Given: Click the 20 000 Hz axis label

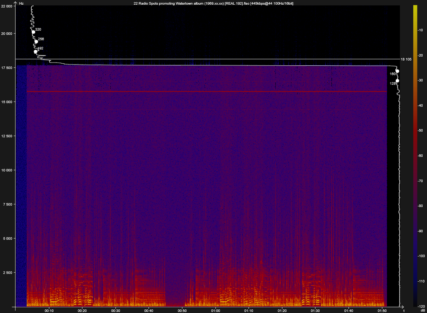Looking at the screenshot, I should (7, 34).
